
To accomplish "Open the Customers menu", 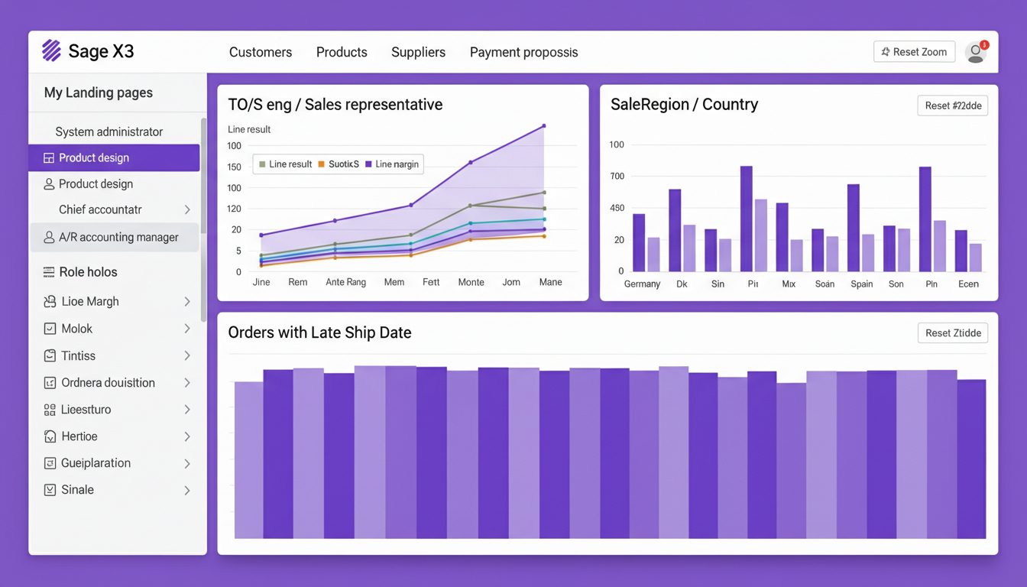I will 261,52.
